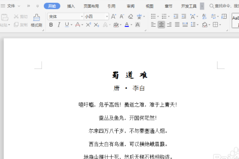Image resolution: width=239 pixels, height=159 pixels.
Task: Switch to the 审阅 tab
Action: tap(131, 6)
